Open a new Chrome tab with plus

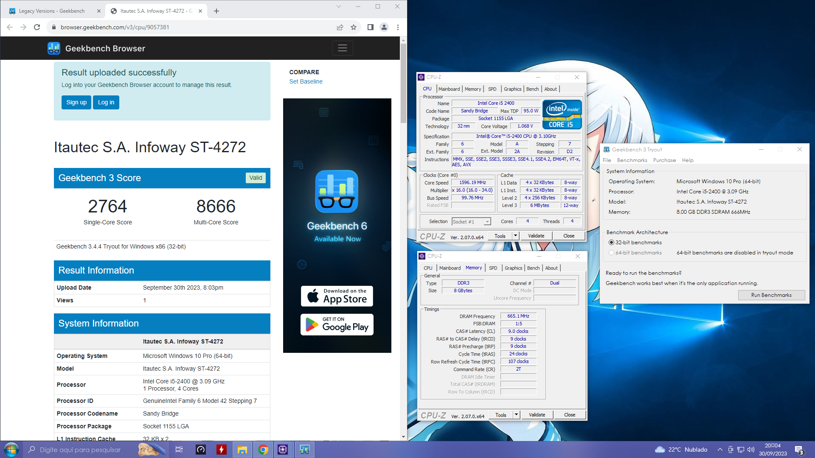pyautogui.click(x=216, y=11)
